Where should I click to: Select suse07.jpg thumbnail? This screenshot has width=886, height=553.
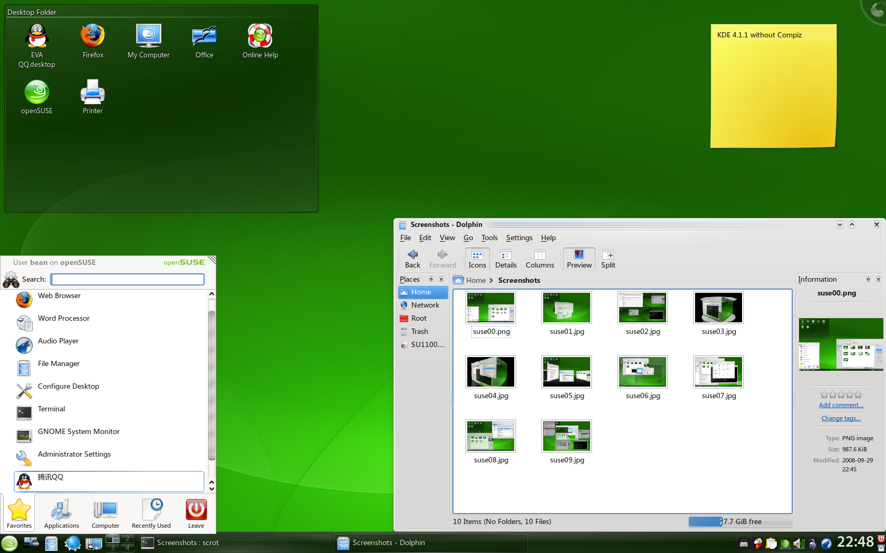pos(719,372)
